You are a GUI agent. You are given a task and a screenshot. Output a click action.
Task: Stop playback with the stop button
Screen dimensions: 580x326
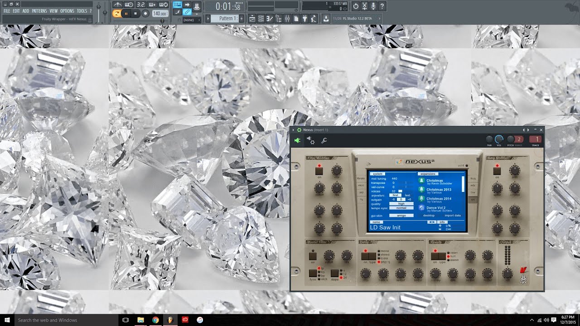[x=135, y=14]
